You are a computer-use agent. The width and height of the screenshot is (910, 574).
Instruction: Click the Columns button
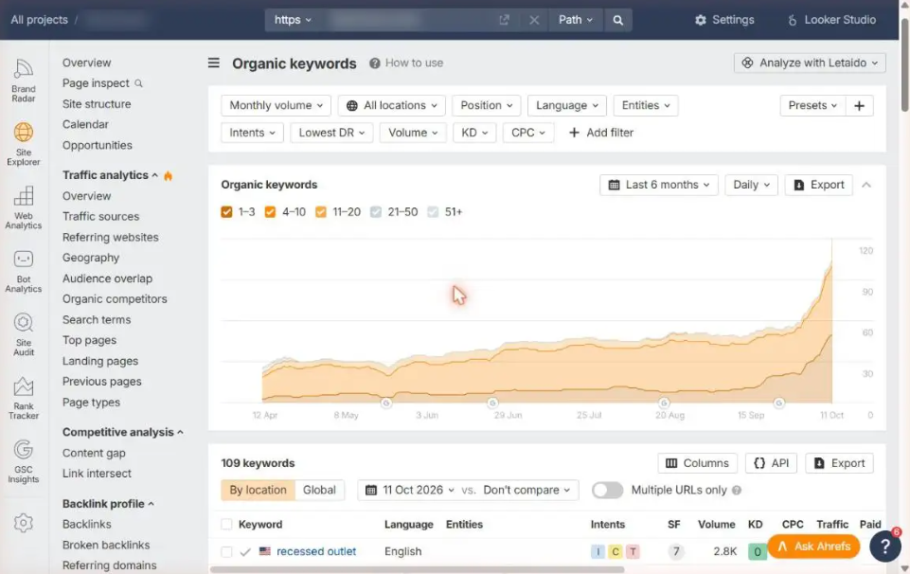697,463
